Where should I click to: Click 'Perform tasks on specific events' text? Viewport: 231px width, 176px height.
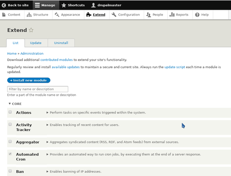pos(98,113)
